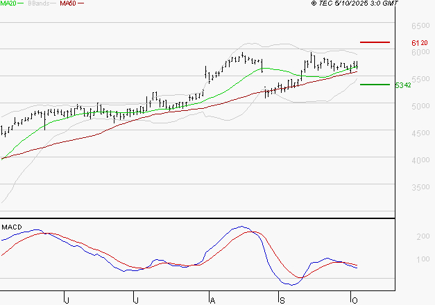Click the A month label

click(212, 300)
